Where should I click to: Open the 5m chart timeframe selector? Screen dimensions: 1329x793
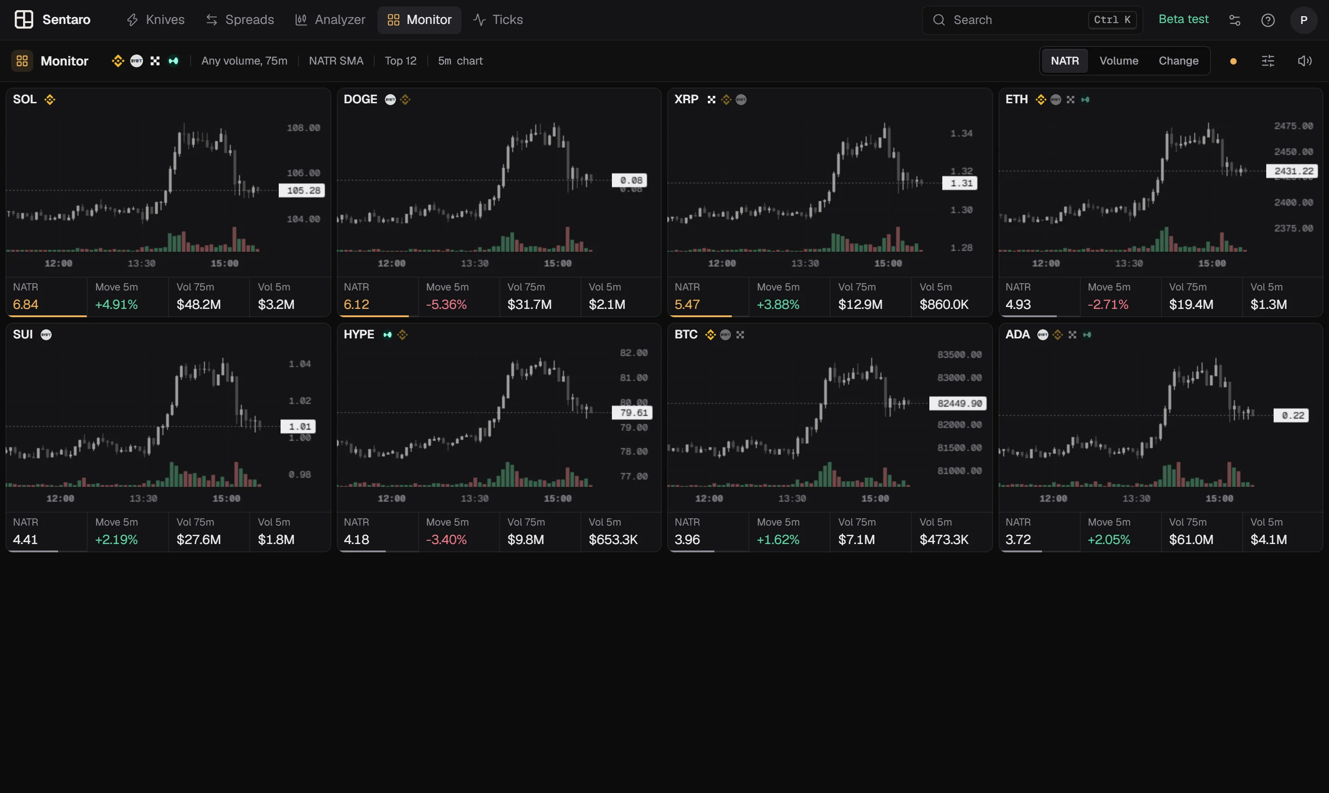tap(460, 61)
